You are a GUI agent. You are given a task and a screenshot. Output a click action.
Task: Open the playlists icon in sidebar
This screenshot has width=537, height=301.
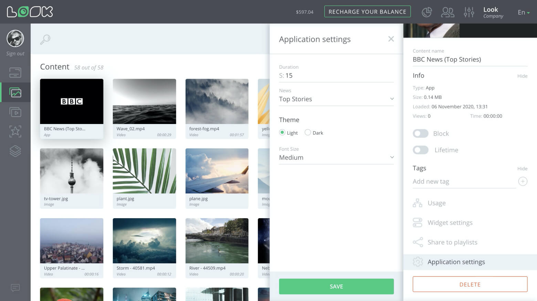[x=15, y=112]
